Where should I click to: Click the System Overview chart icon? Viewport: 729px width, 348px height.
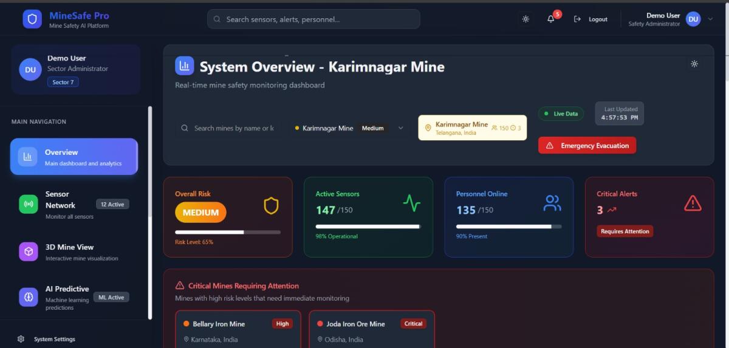pos(184,66)
